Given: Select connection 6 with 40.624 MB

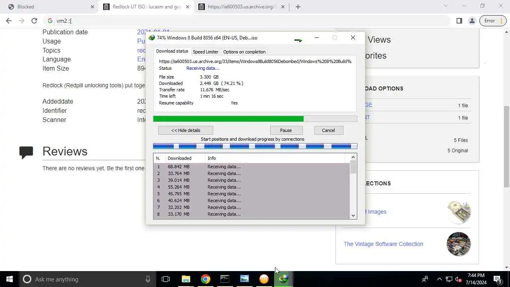Looking at the screenshot, I should (251, 201).
